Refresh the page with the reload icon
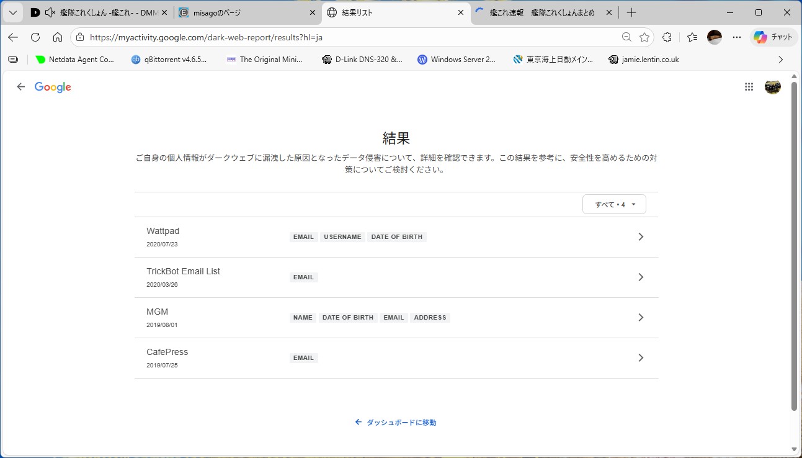Viewport: 802px width, 458px height. point(35,37)
